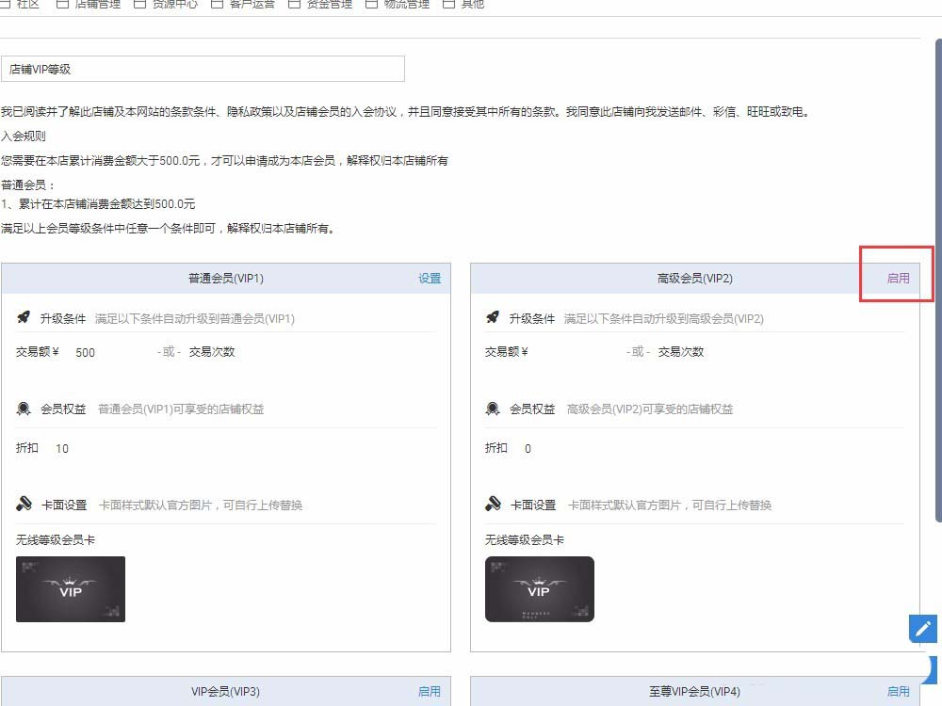Click the 会员权益 medal icon under VIP2
942x706 pixels.
tap(493, 409)
